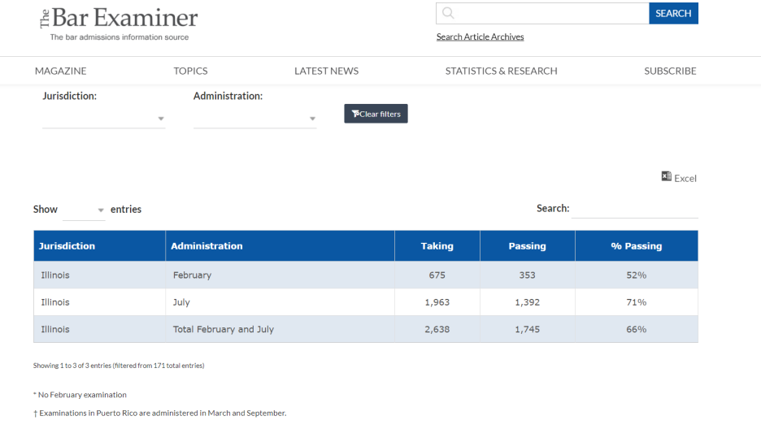Click the 353 passing value
The image size is (761, 429).
[527, 275]
